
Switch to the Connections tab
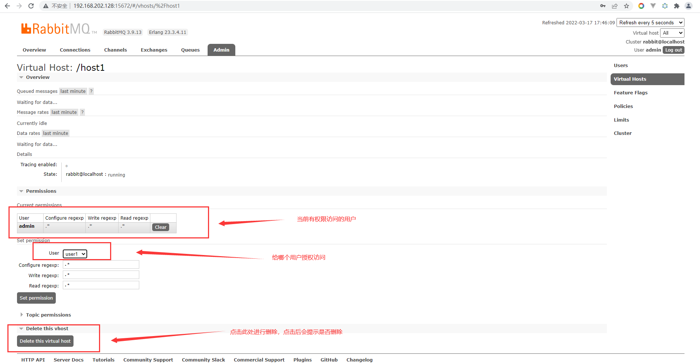pos(75,50)
